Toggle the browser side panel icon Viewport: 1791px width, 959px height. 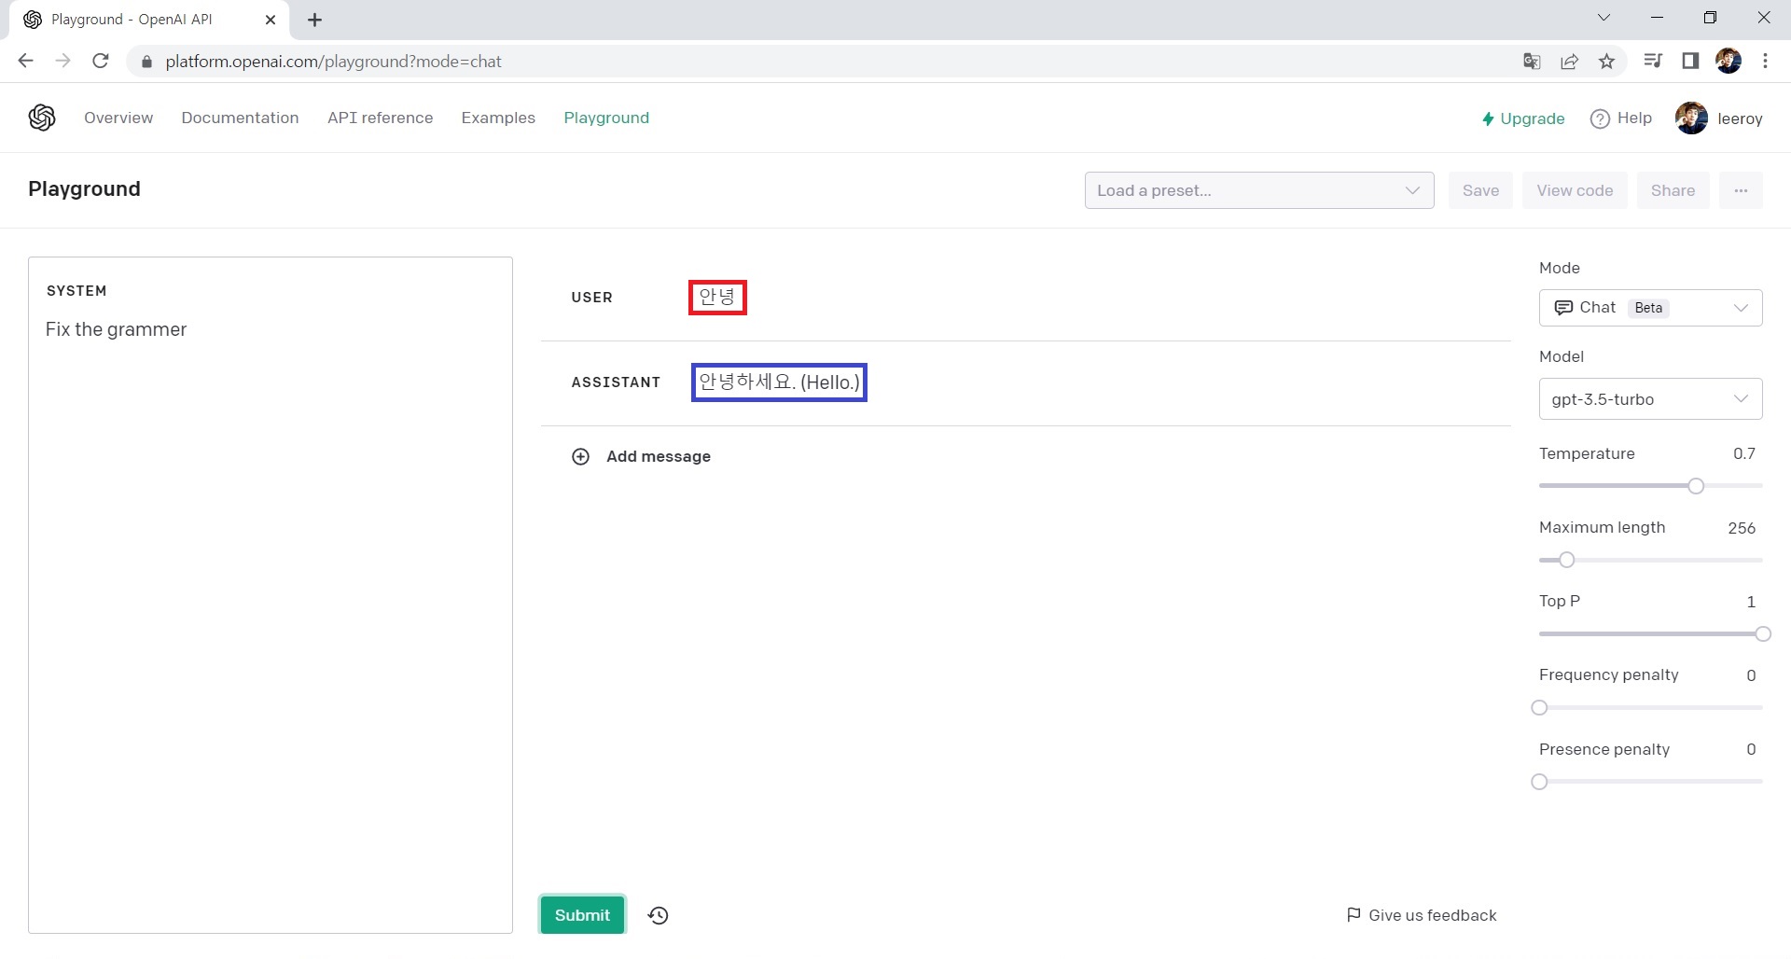1690,61
